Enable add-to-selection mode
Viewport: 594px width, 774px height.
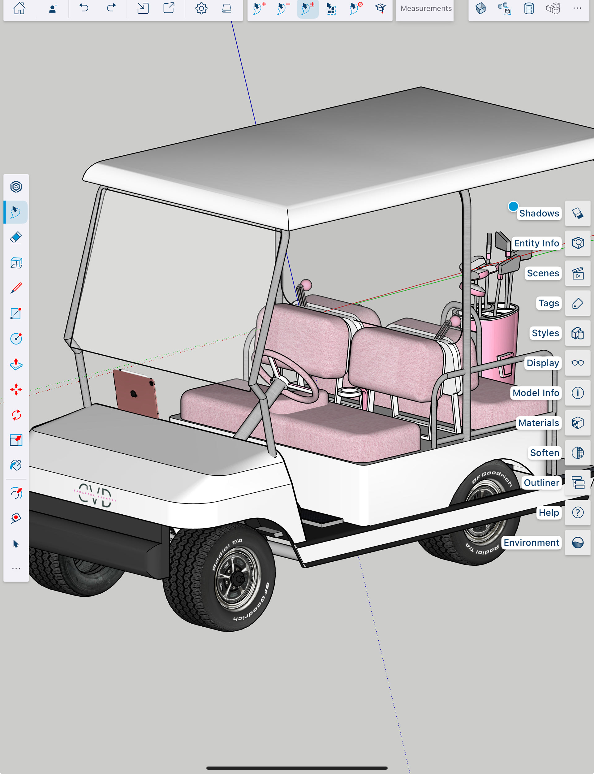coord(259,8)
